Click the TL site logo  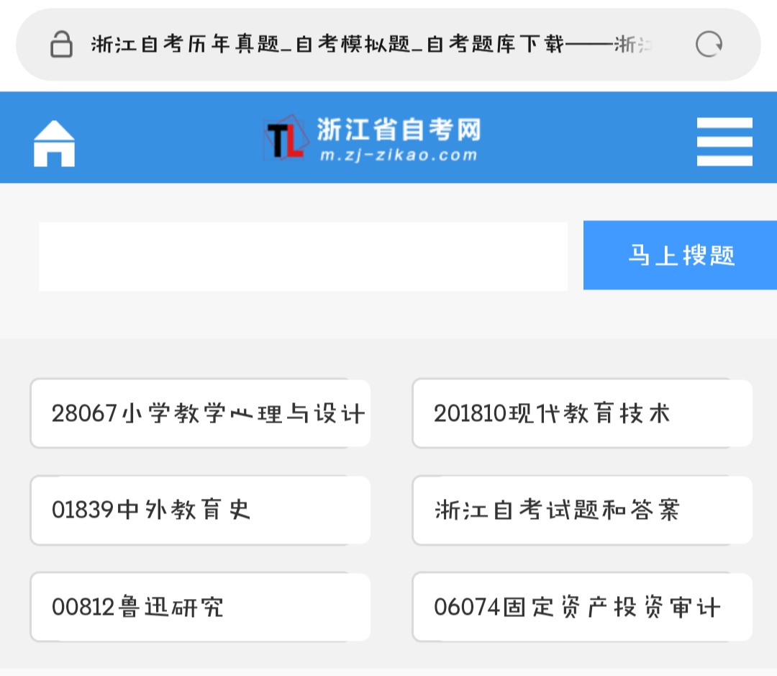[x=286, y=138]
